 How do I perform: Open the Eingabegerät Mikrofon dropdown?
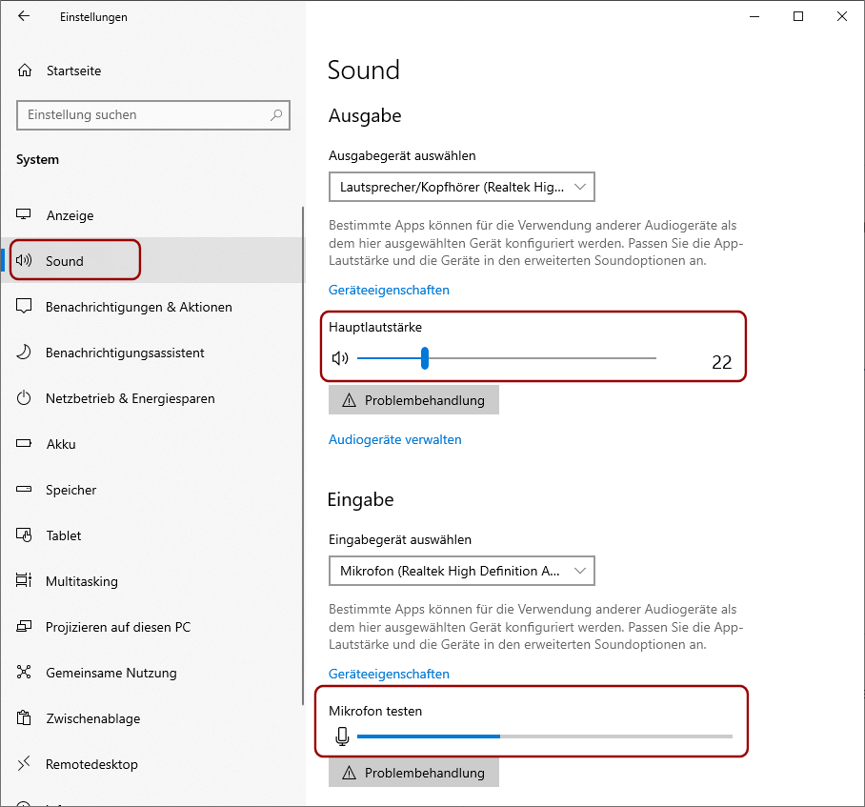[462, 571]
